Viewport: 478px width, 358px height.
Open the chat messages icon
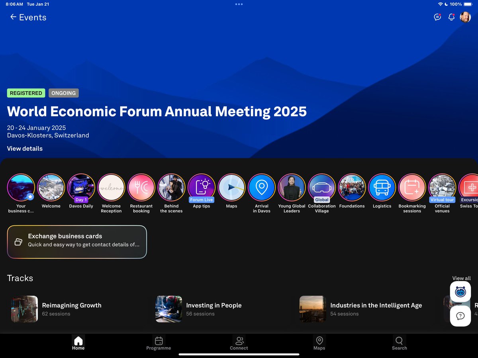coord(437,17)
